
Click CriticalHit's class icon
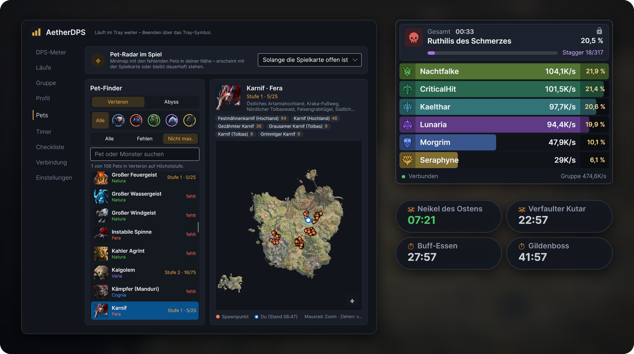(x=407, y=89)
